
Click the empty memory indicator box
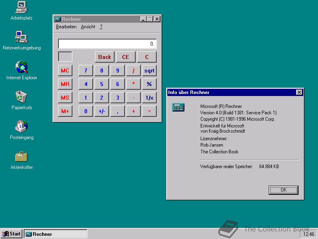tap(65, 57)
